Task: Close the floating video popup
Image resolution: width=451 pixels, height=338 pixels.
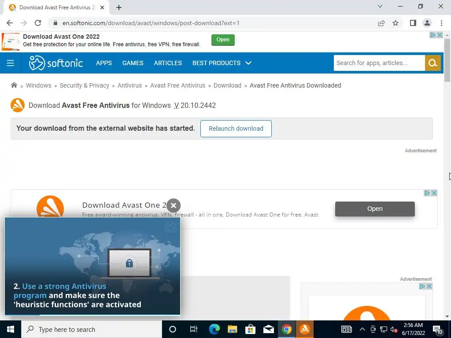Action: tap(174, 206)
